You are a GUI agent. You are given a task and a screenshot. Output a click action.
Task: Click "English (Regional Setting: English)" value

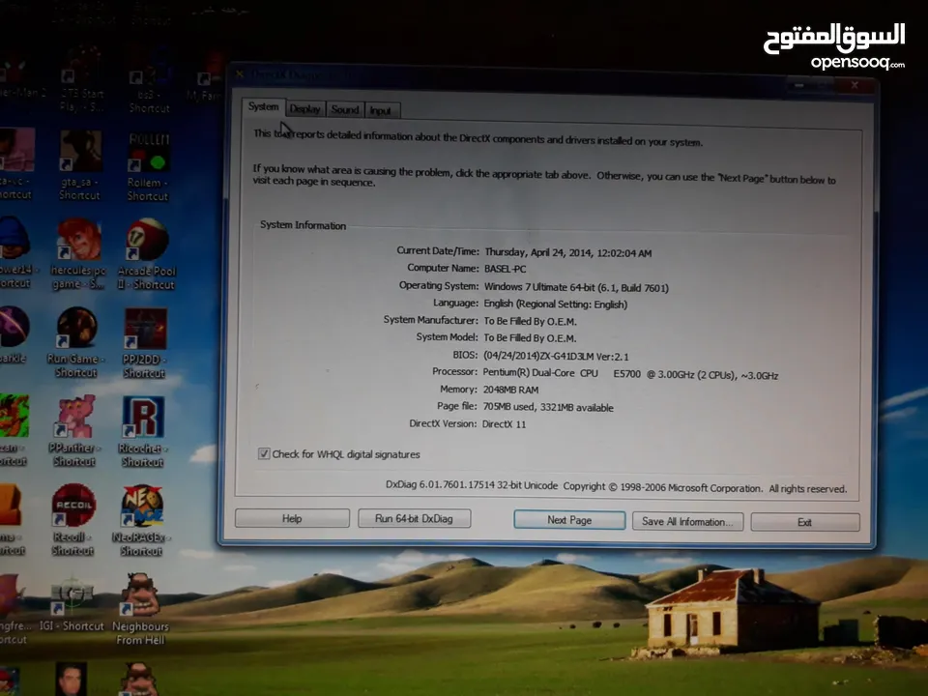point(556,304)
